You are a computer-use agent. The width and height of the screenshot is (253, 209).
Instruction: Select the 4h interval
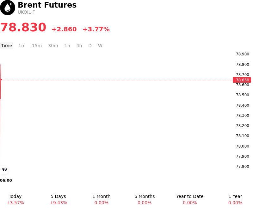(x=79, y=46)
